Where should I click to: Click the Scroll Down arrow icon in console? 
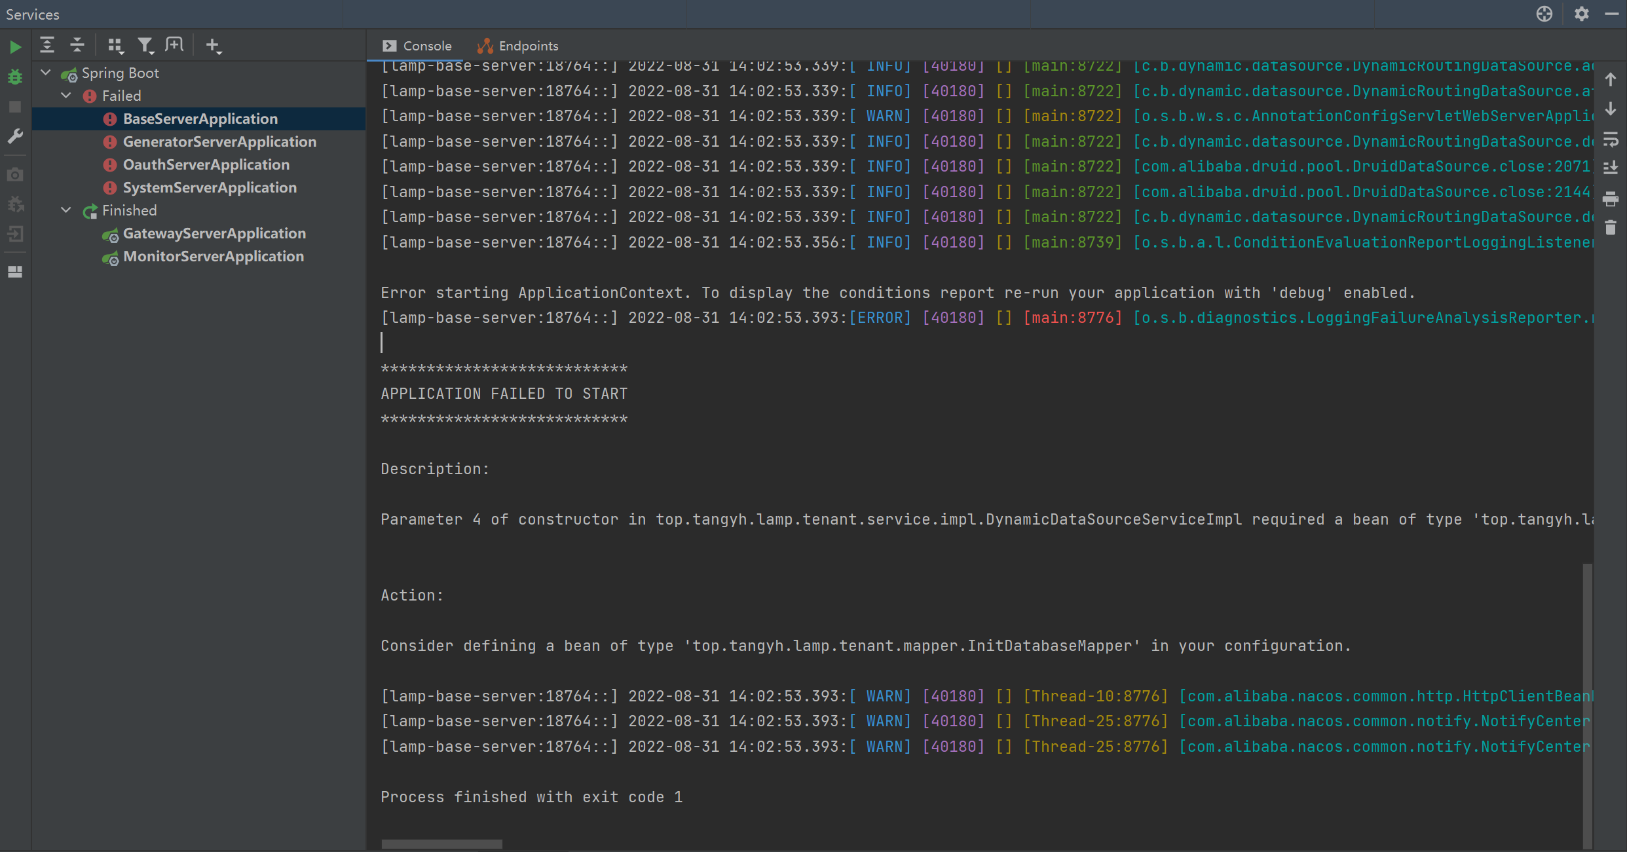[x=1611, y=109]
